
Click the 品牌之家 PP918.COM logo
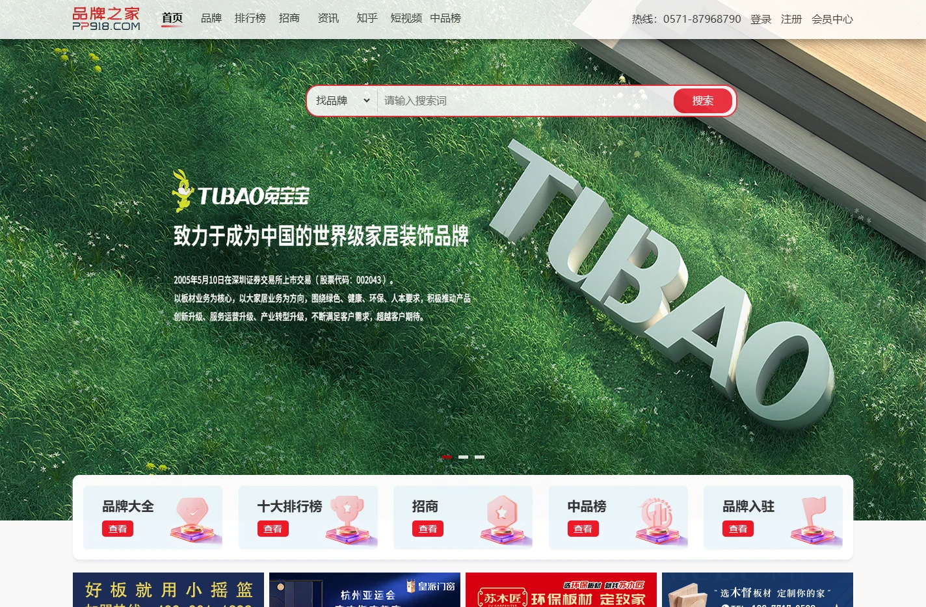106,19
